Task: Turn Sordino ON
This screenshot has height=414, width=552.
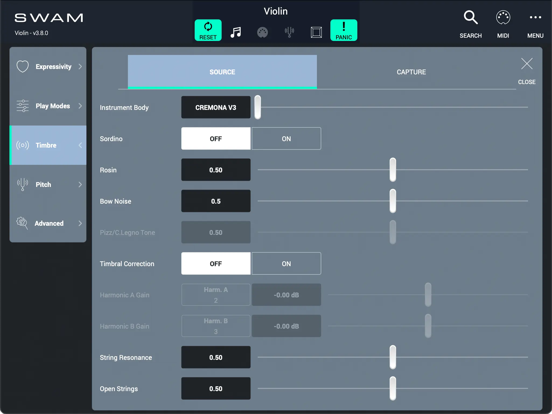Action: (x=286, y=139)
